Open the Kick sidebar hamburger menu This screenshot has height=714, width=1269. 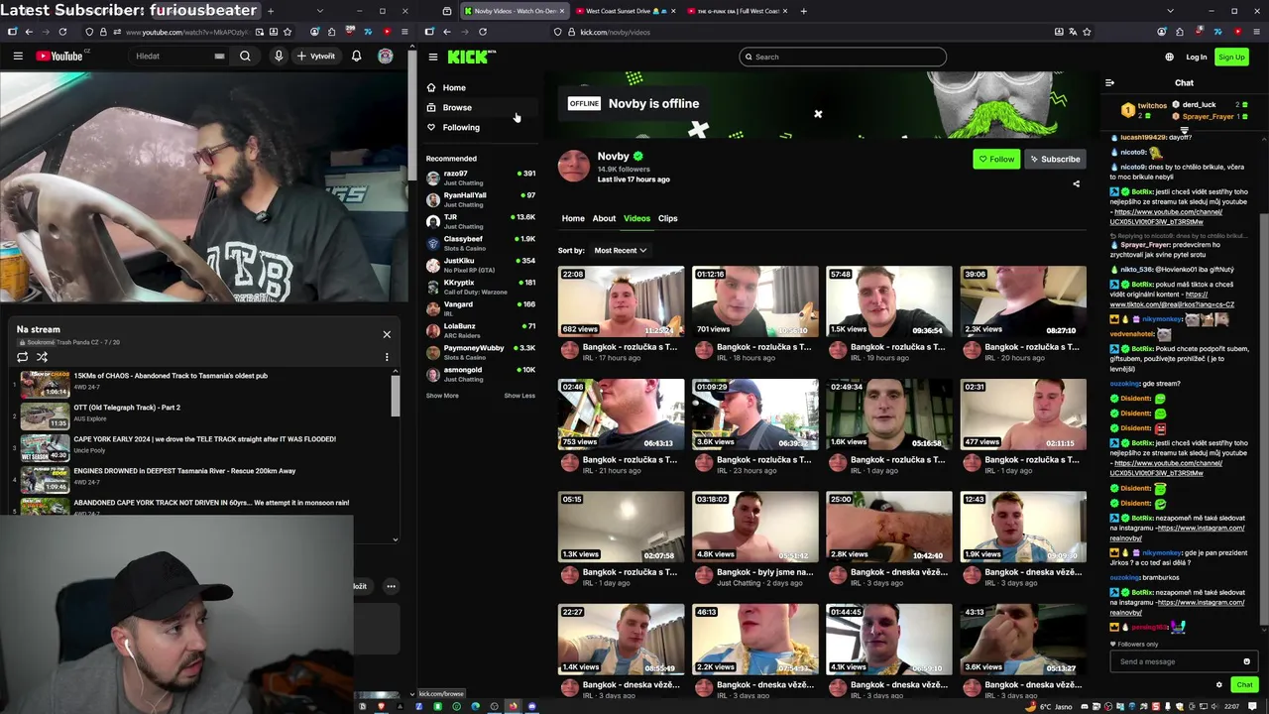(x=432, y=57)
